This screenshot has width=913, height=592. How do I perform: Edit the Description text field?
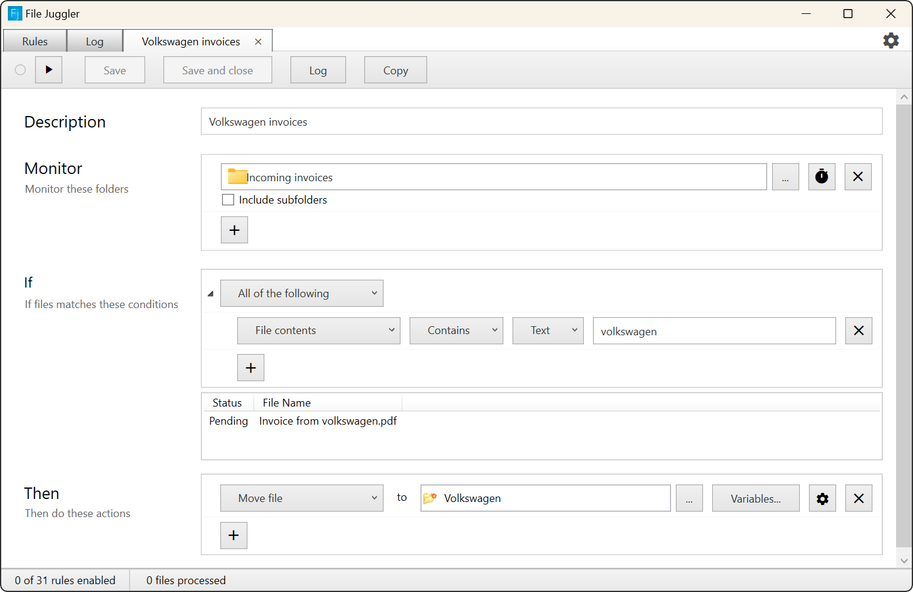pyautogui.click(x=542, y=121)
